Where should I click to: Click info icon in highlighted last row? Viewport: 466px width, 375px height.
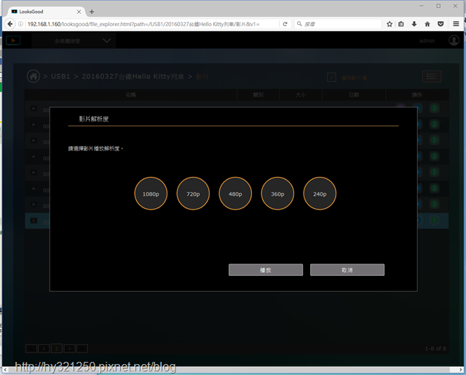[x=434, y=220]
